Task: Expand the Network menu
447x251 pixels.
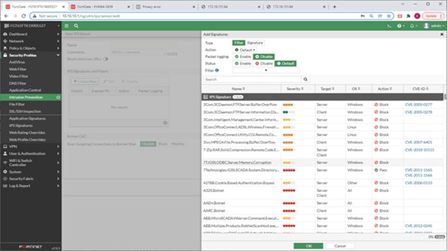Action: pyautogui.click(x=31, y=41)
